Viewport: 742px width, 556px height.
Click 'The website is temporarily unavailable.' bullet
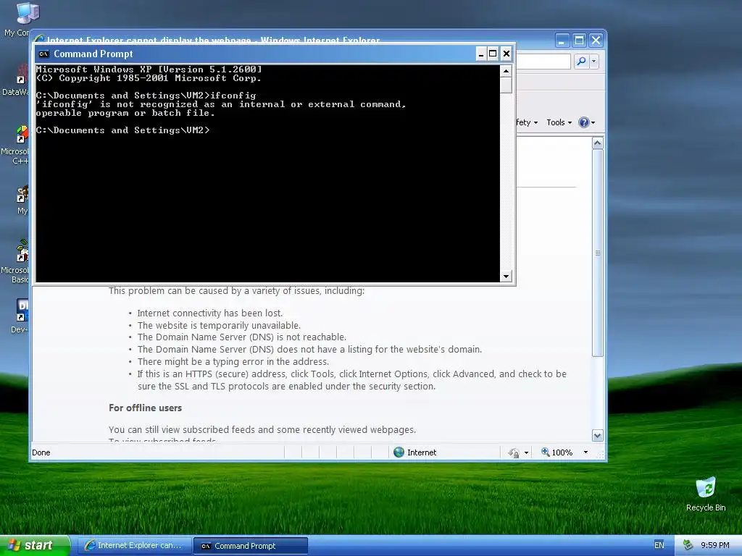[x=219, y=325]
